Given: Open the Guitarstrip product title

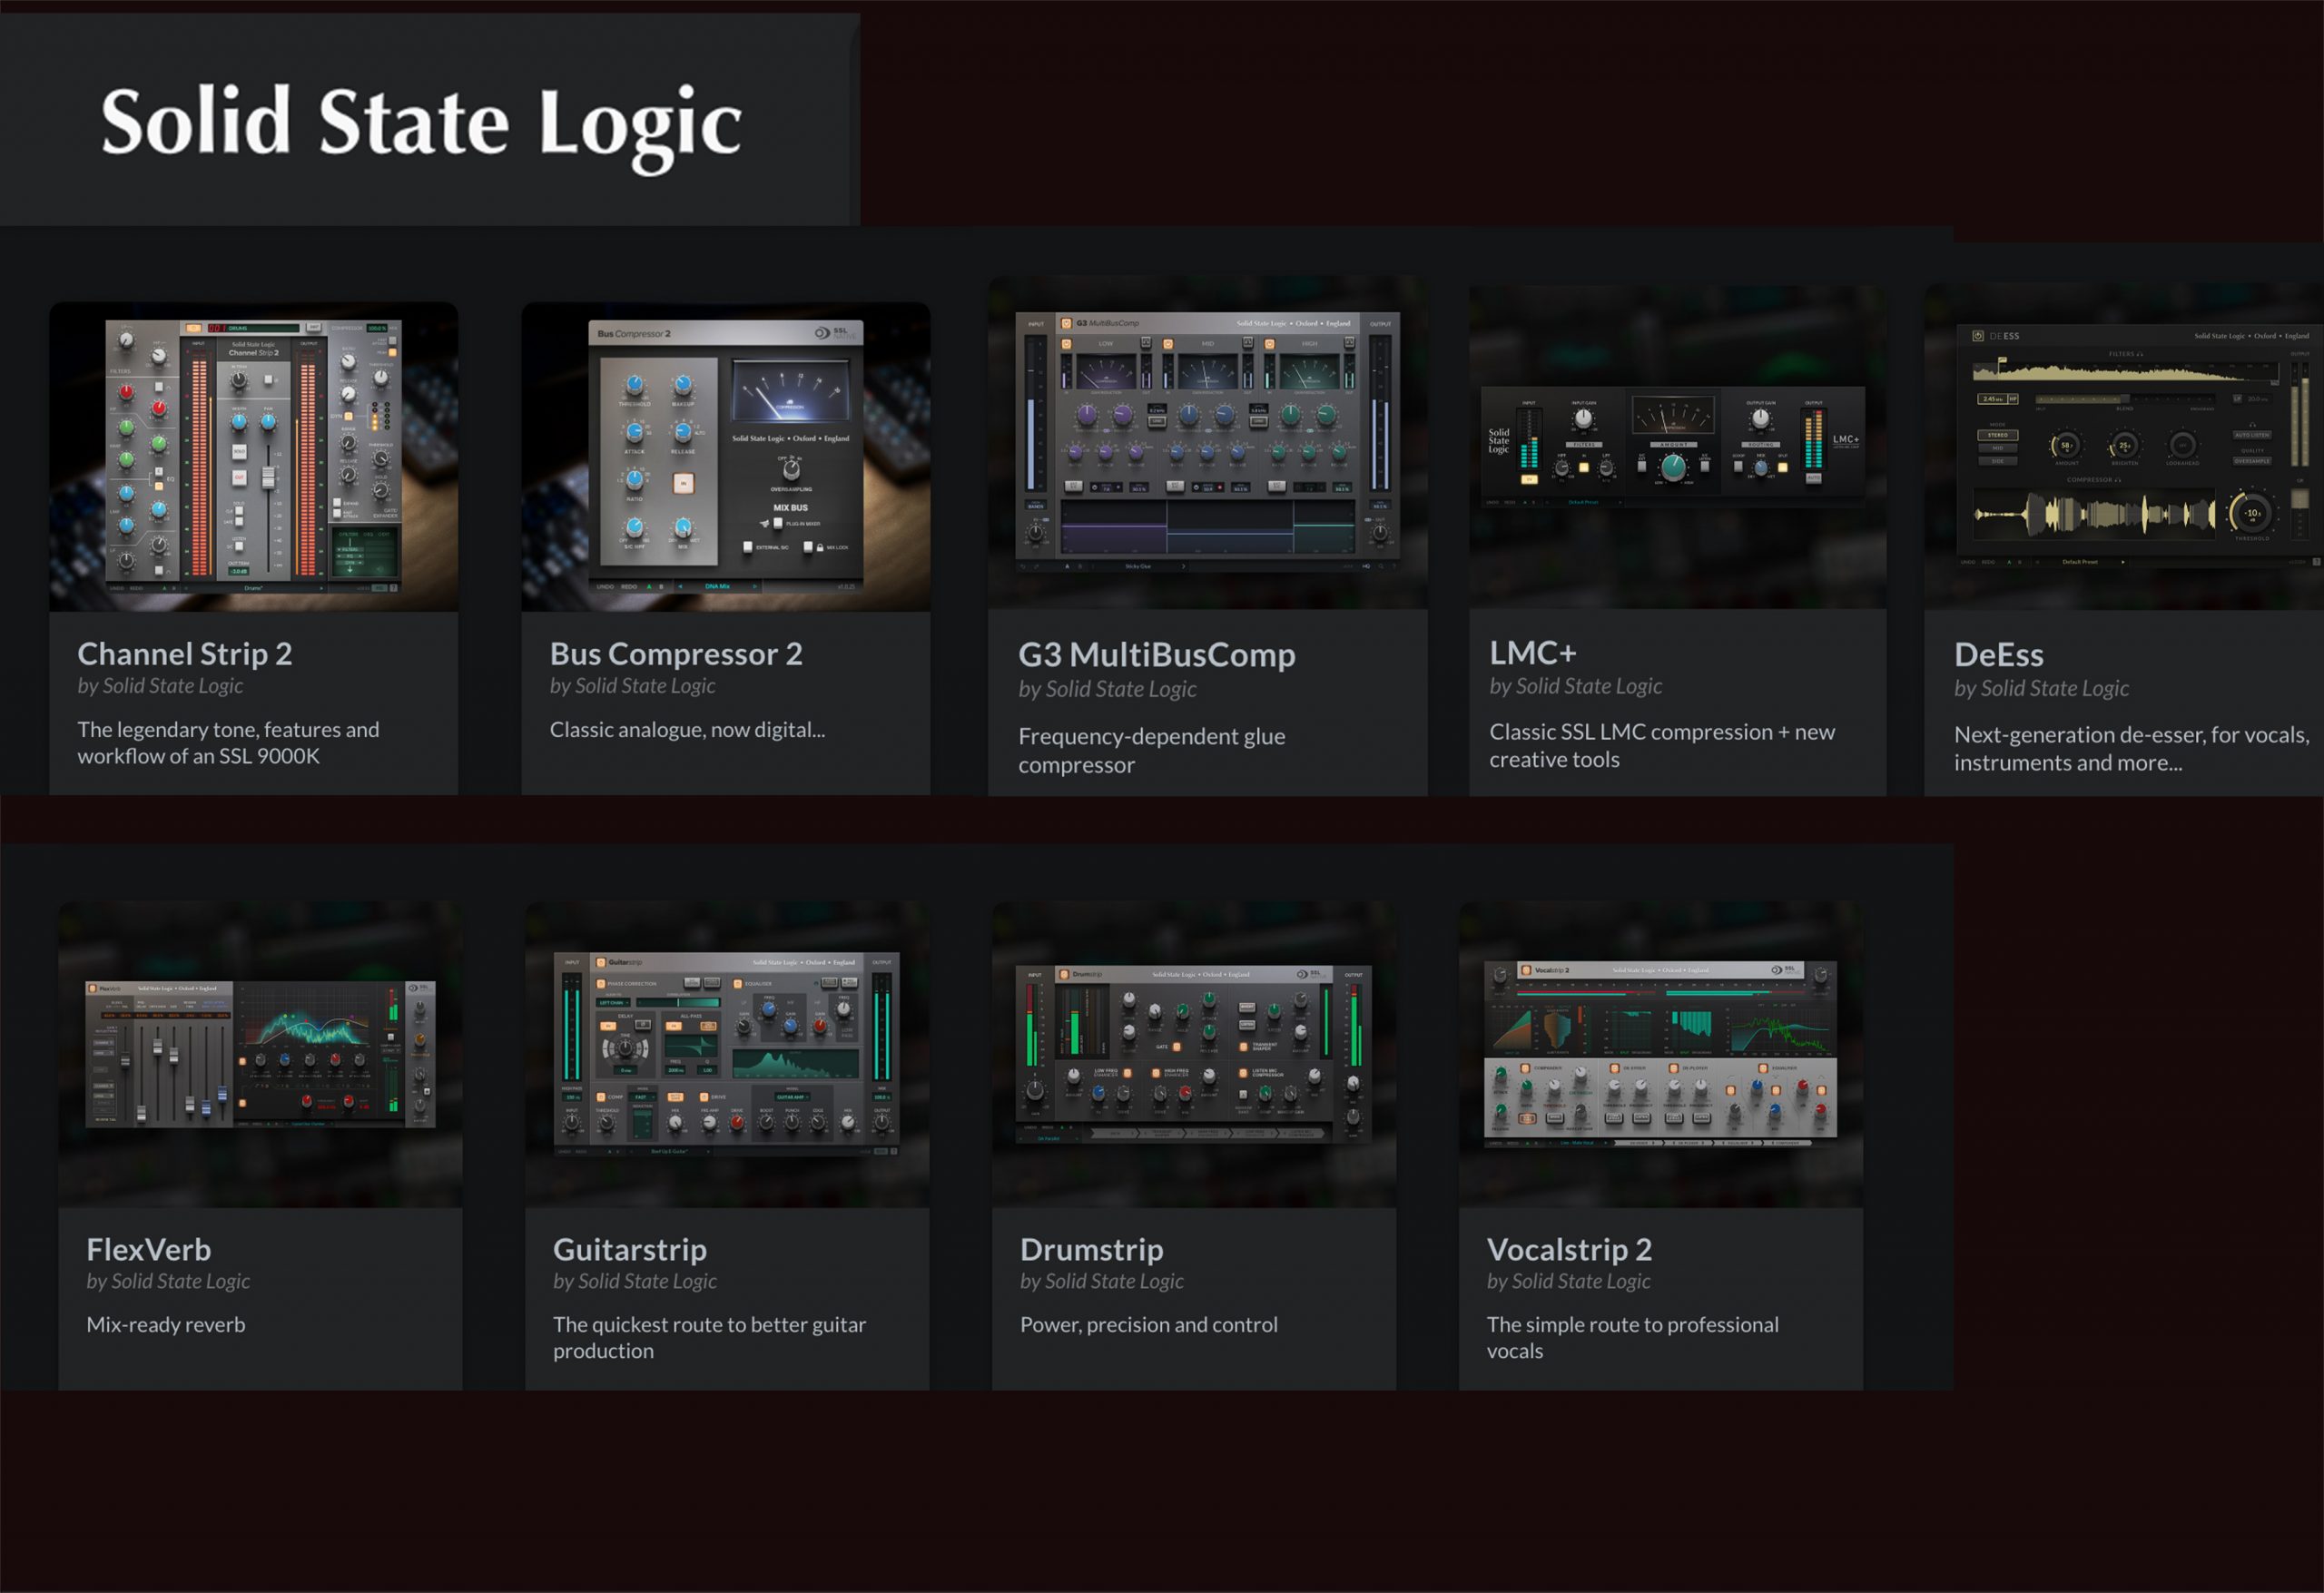Looking at the screenshot, I should (629, 1249).
